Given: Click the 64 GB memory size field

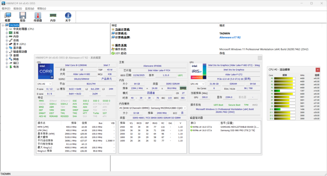Looking at the screenshot, I should 137,84.
